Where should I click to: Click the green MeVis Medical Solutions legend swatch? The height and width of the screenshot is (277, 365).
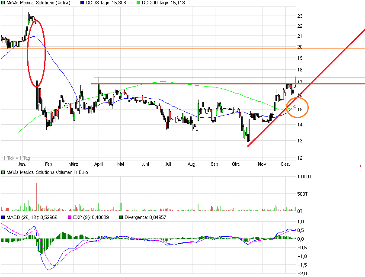coord(3,3)
